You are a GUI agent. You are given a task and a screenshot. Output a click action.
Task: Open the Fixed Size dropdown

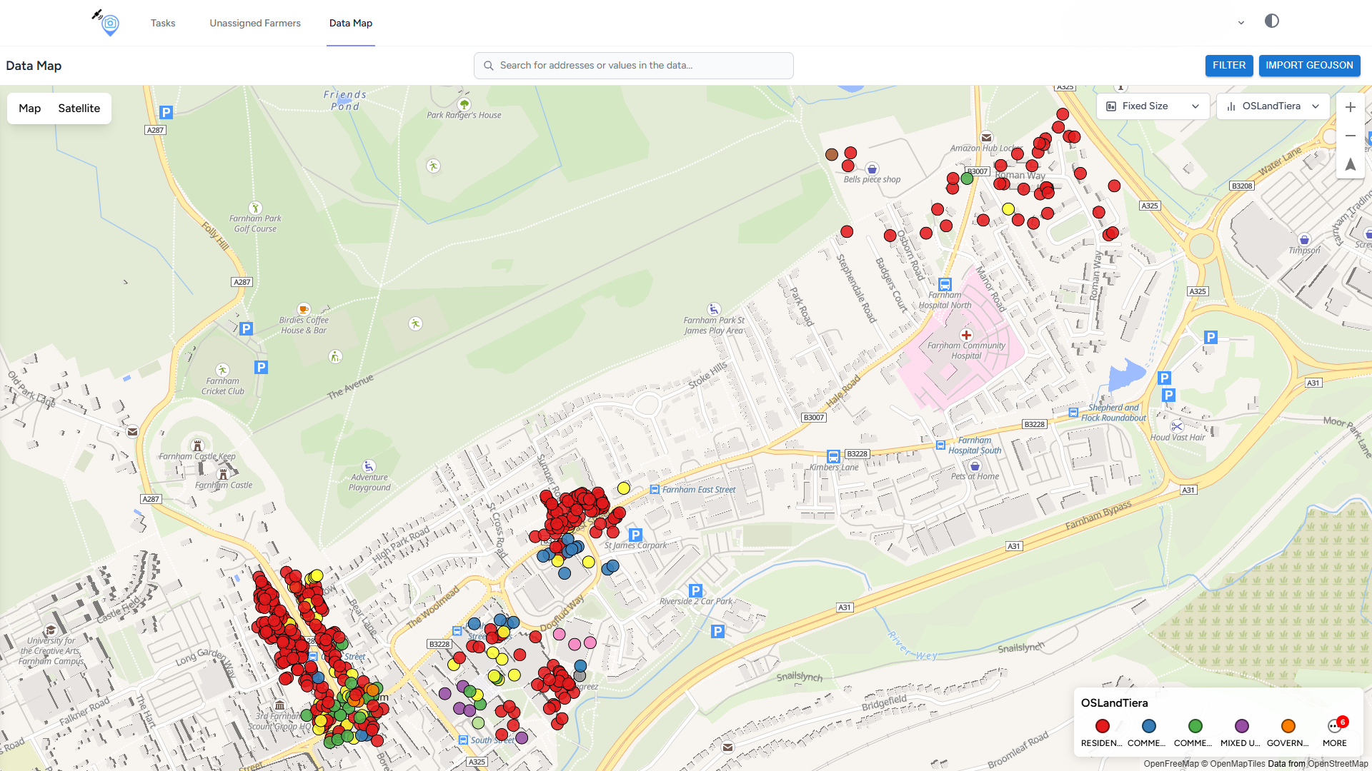(x=1153, y=106)
